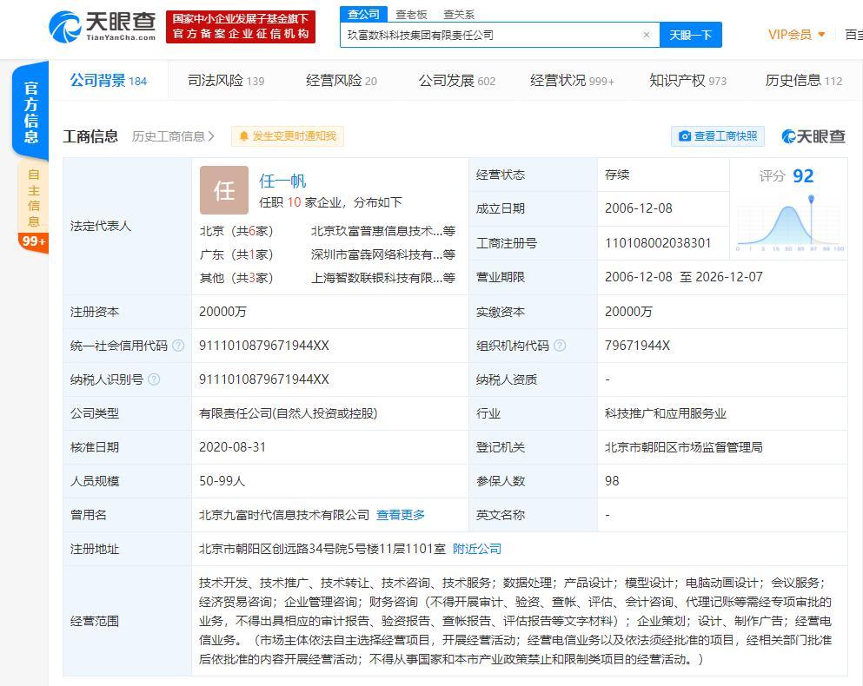The width and height of the screenshot is (863, 686).
Task: Click the question mark beside 组织机构代码
Action: pos(559,346)
